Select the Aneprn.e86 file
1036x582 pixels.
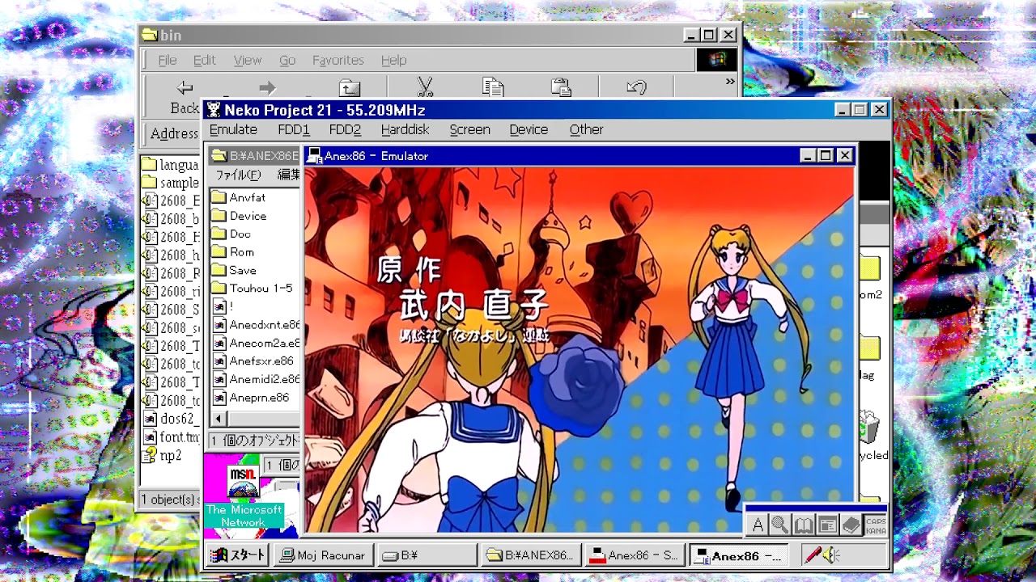click(251, 398)
